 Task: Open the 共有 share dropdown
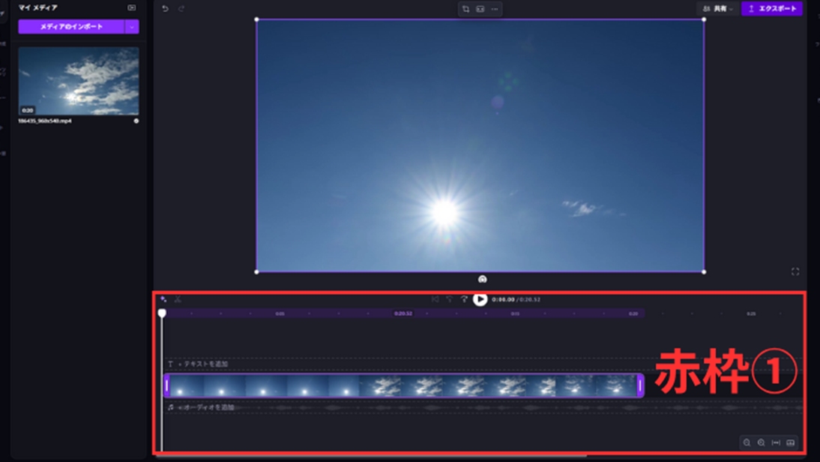(x=718, y=9)
